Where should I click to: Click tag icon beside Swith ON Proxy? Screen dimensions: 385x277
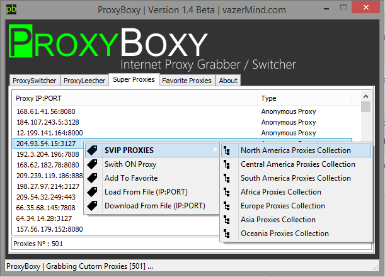[93, 164]
